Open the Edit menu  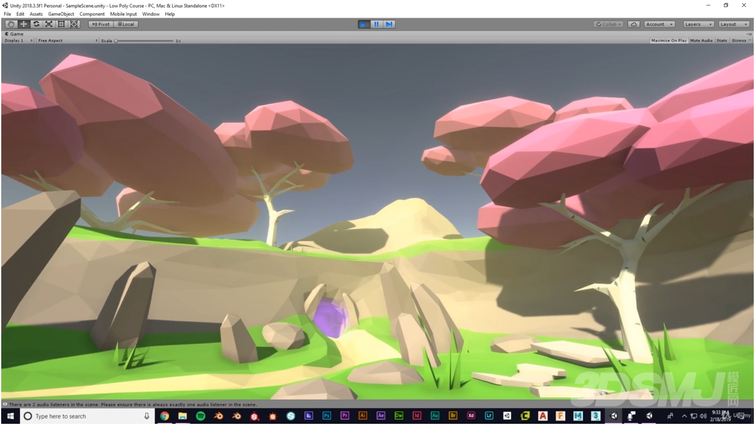coord(21,14)
